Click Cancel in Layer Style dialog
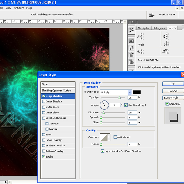184x184 pixels. point(173,91)
